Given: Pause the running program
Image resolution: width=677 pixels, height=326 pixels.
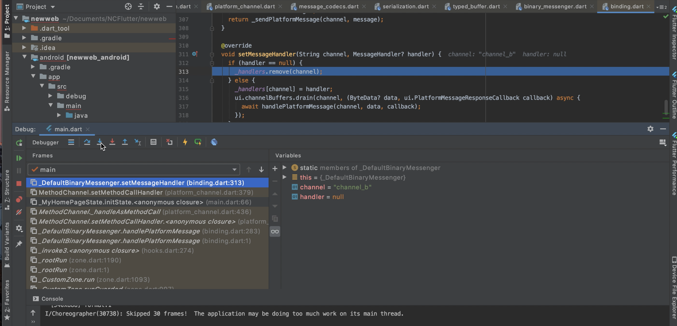Looking at the screenshot, I should (x=19, y=171).
